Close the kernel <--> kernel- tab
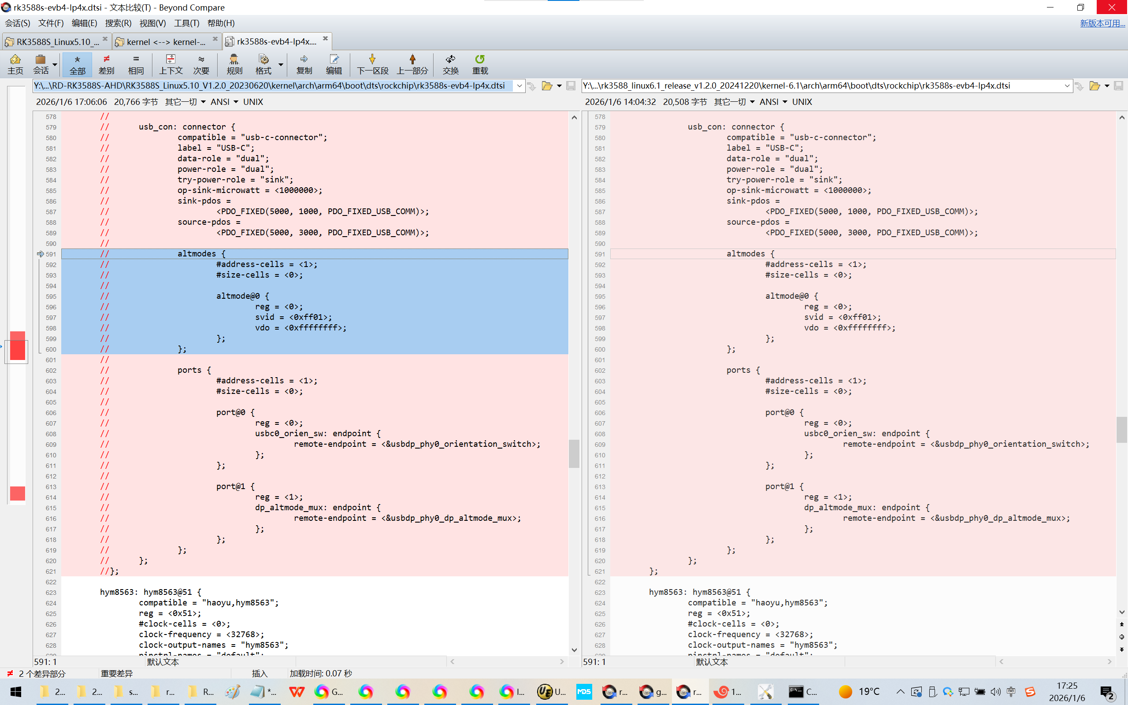 [215, 38]
